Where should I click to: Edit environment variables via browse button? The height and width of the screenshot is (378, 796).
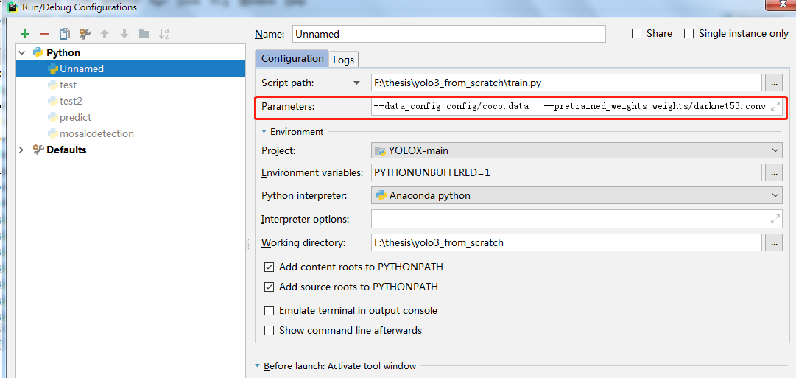(774, 172)
